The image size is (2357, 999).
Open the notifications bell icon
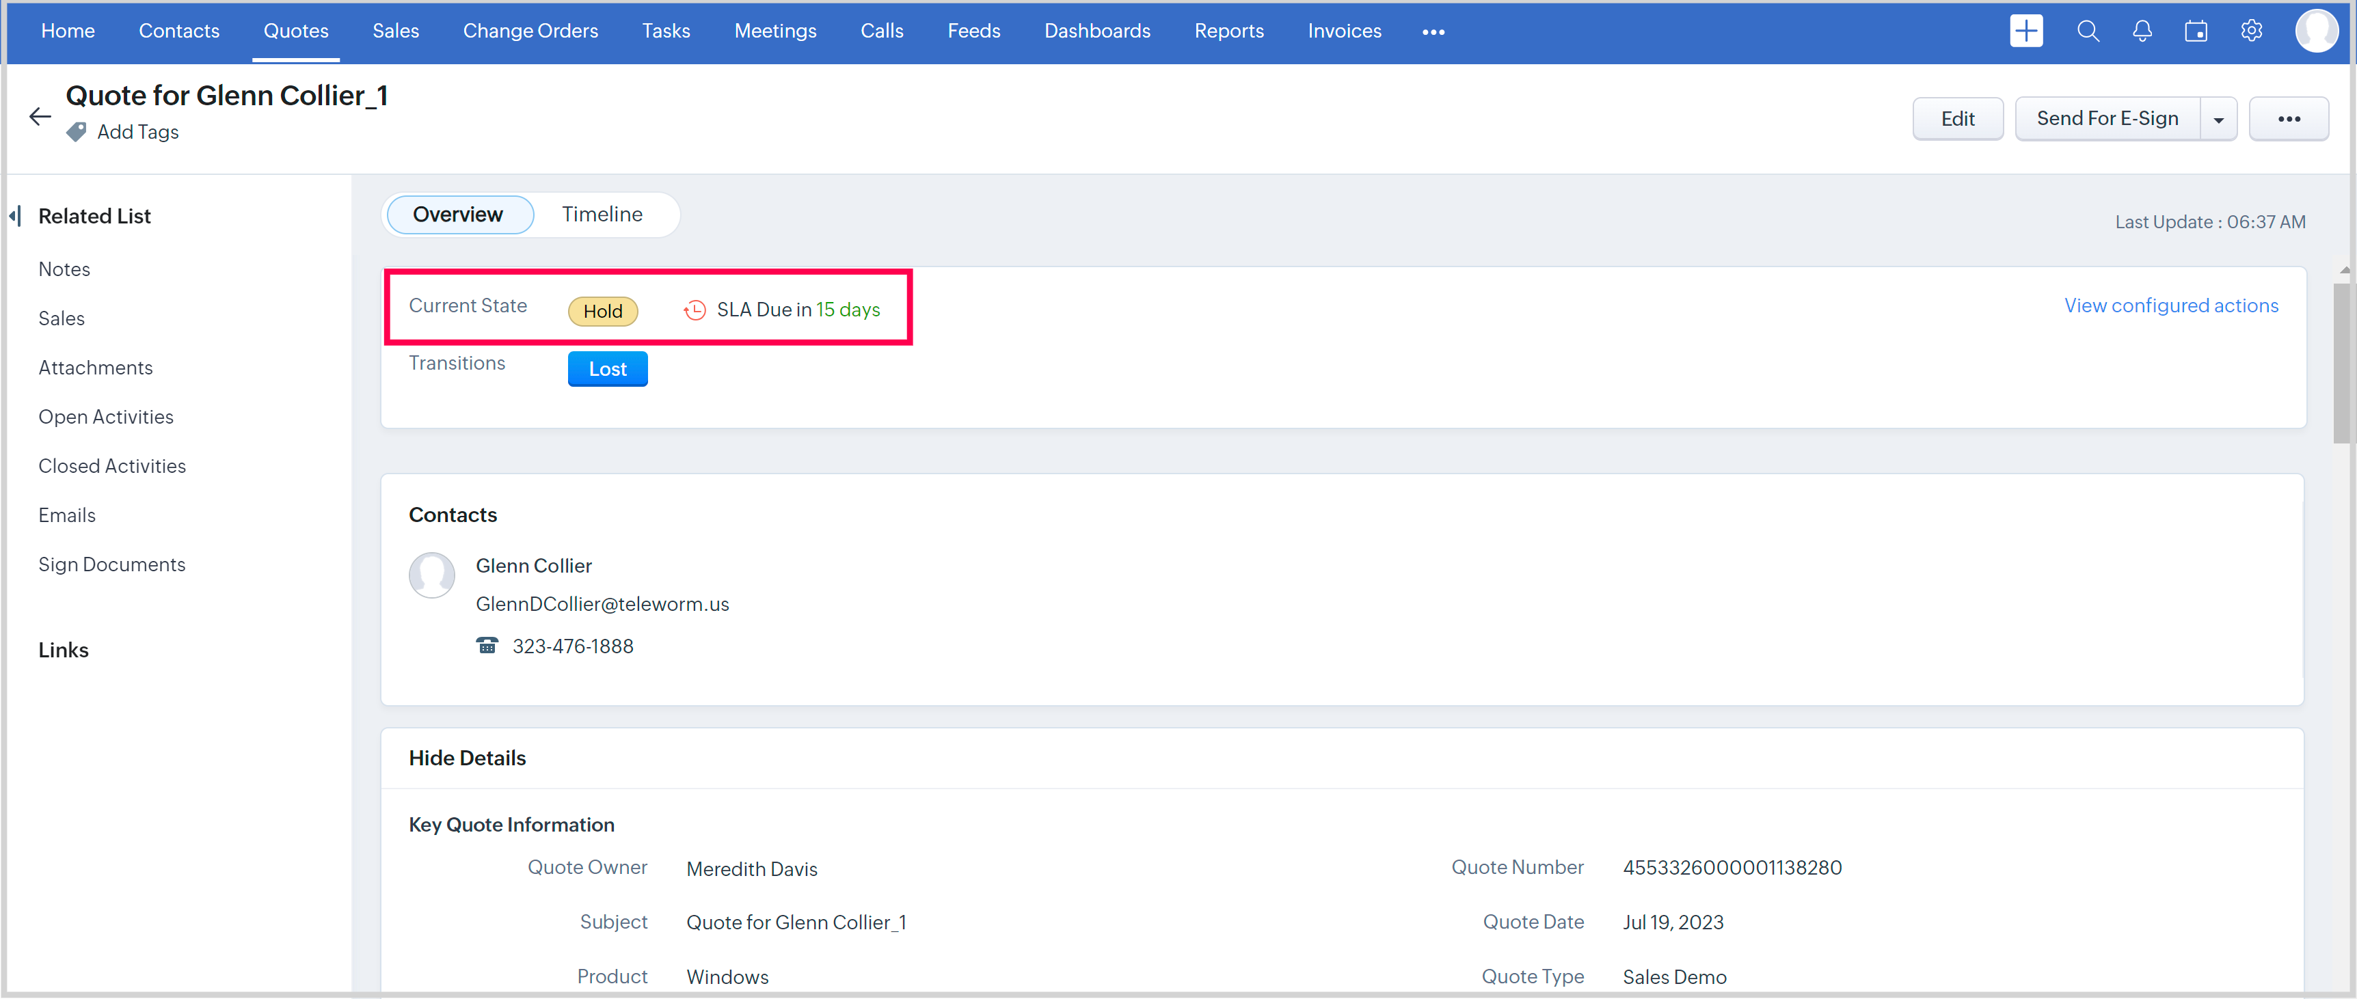(x=2142, y=31)
